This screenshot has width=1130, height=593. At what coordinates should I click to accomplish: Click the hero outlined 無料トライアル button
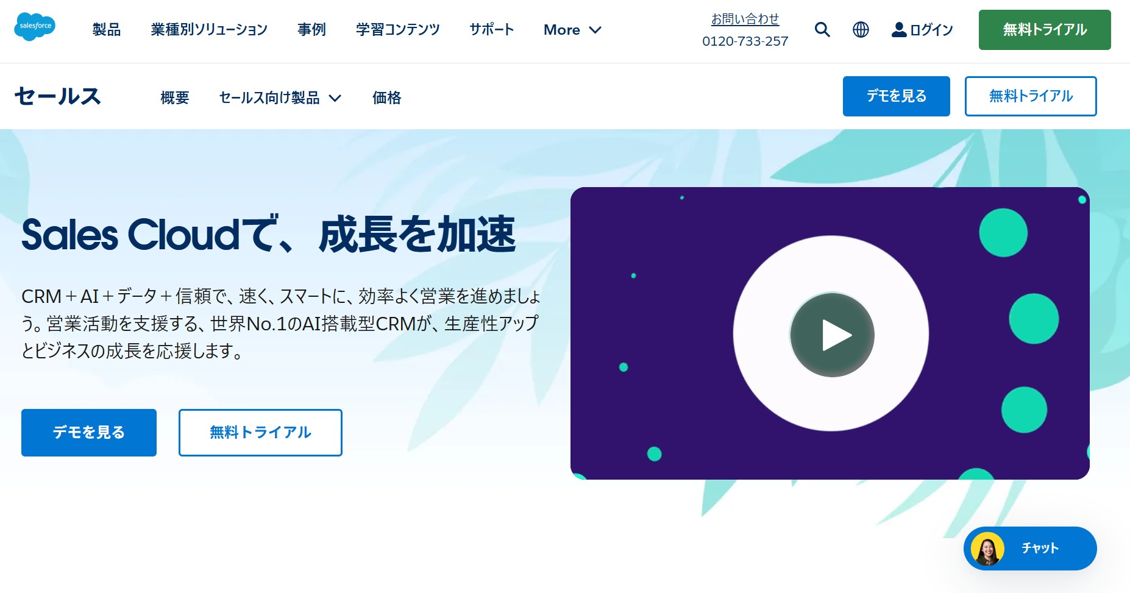click(x=260, y=432)
